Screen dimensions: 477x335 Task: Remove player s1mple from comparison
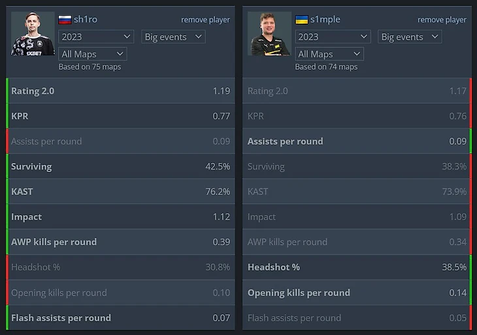442,20
